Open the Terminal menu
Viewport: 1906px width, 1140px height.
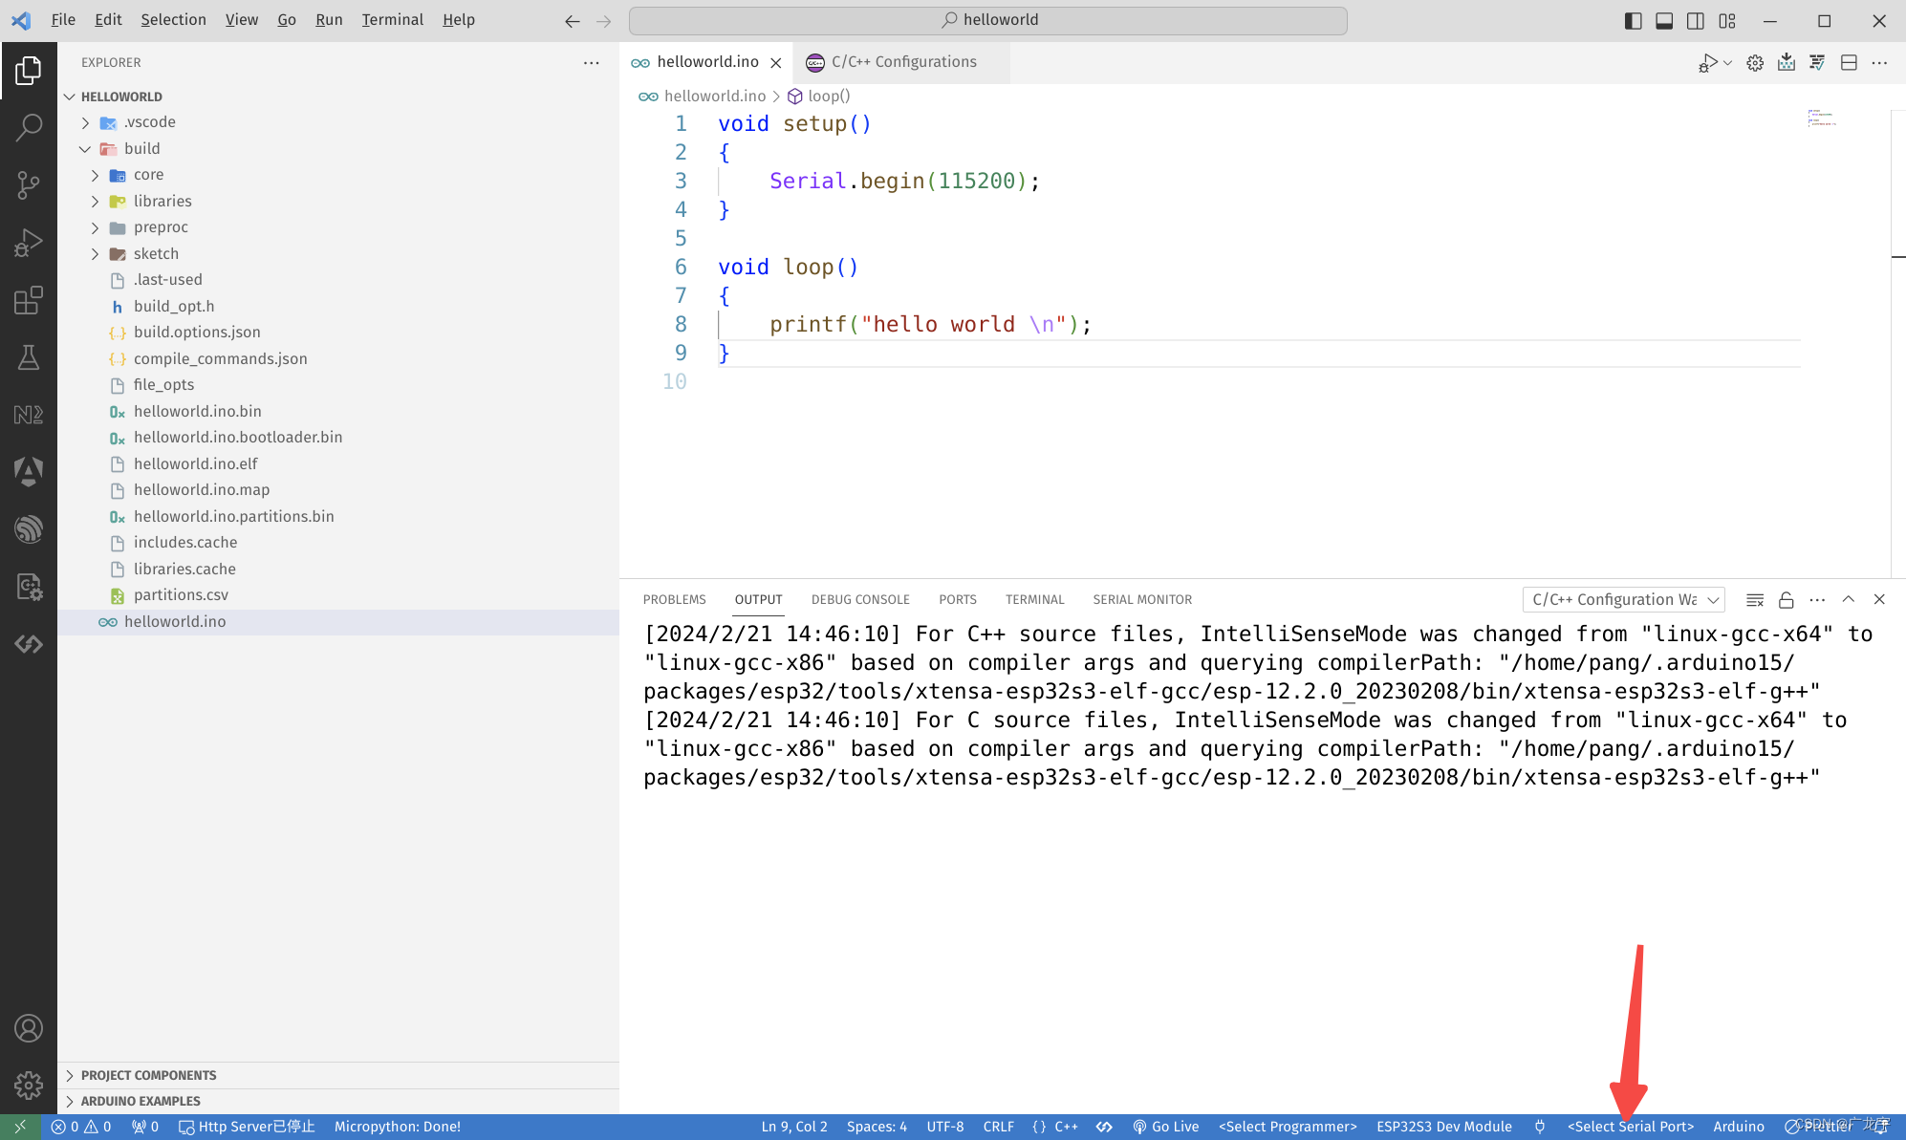pyautogui.click(x=392, y=19)
